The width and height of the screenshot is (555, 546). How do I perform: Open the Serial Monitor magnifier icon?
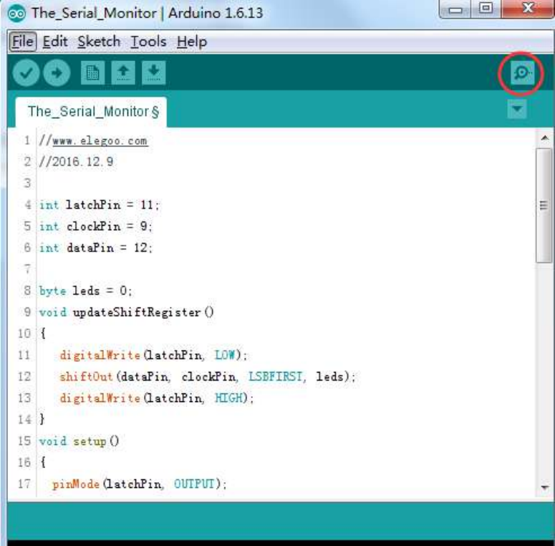(x=522, y=73)
